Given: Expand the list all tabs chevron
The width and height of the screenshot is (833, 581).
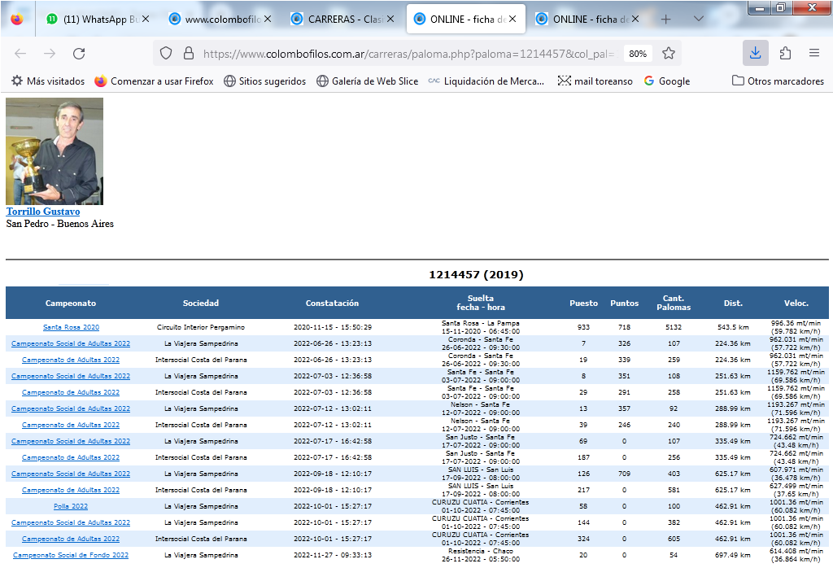Looking at the screenshot, I should pos(699,19).
